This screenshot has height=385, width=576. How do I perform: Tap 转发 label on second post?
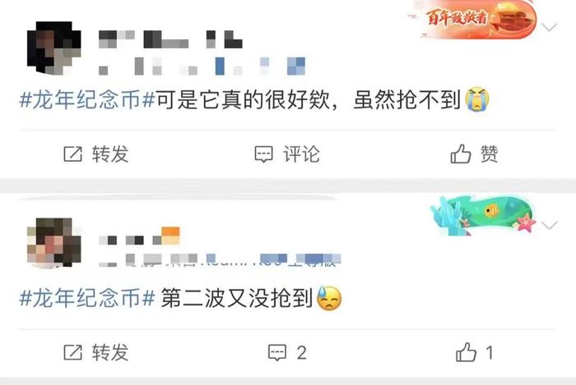pos(110,352)
